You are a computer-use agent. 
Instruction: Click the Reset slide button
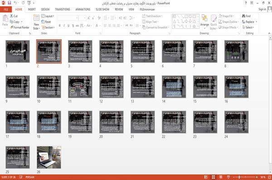tap(46, 22)
